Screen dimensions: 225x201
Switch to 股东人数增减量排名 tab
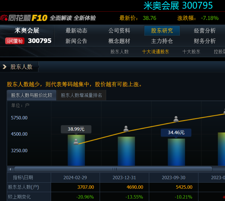click(x=82, y=95)
